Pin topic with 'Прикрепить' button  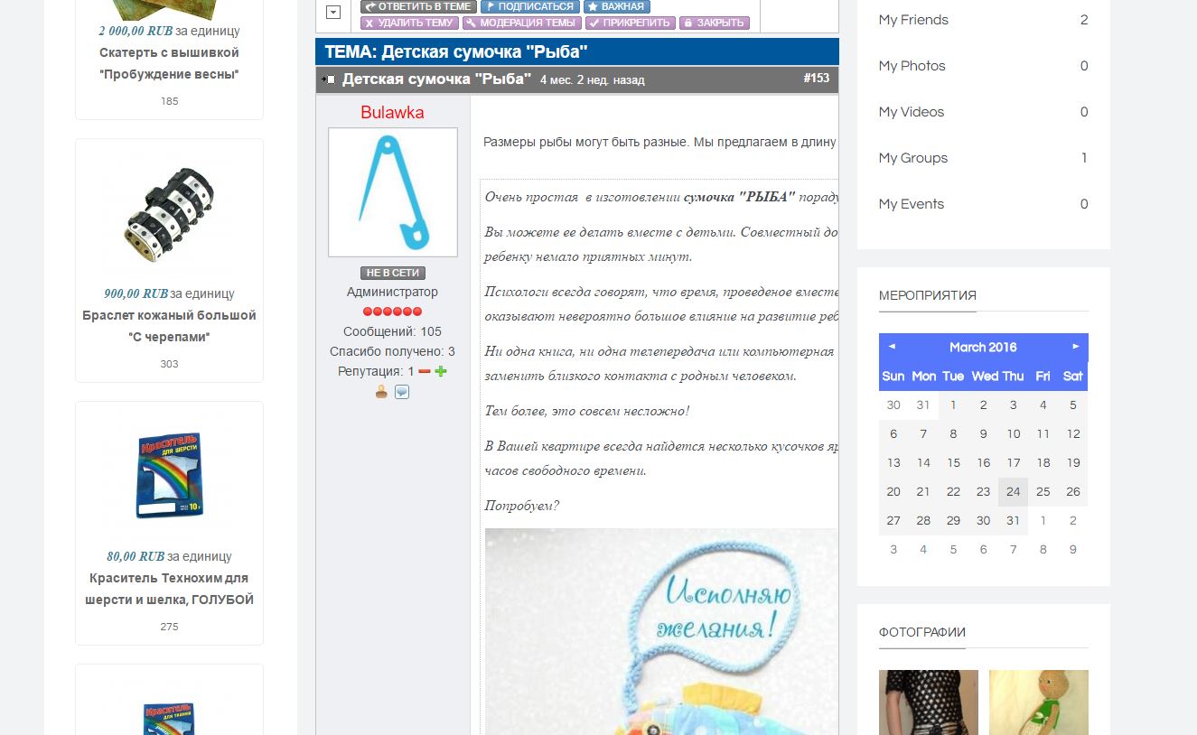point(630,23)
